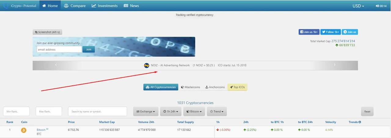Focus the Max Rank input
This screenshot has width=391, height=138.
49,111
